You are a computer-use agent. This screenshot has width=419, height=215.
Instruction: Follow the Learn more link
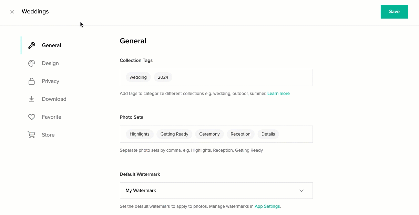coord(278,94)
